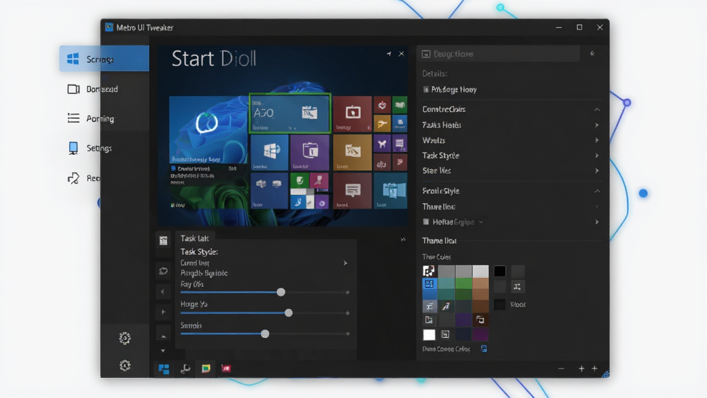
Task: Click the blue Windows icon in bottom bar
Action: tap(164, 369)
